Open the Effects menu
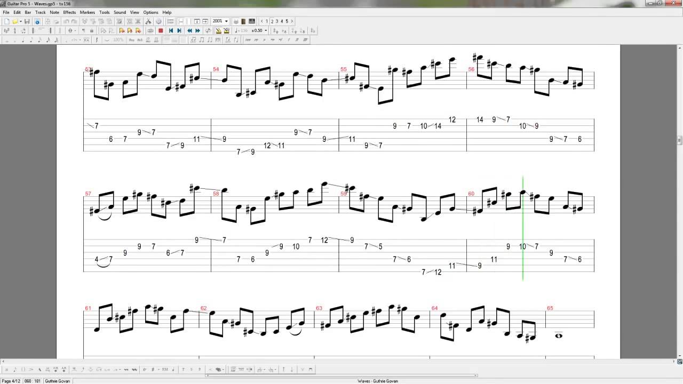Screen dimensions: 683x384 (69, 12)
